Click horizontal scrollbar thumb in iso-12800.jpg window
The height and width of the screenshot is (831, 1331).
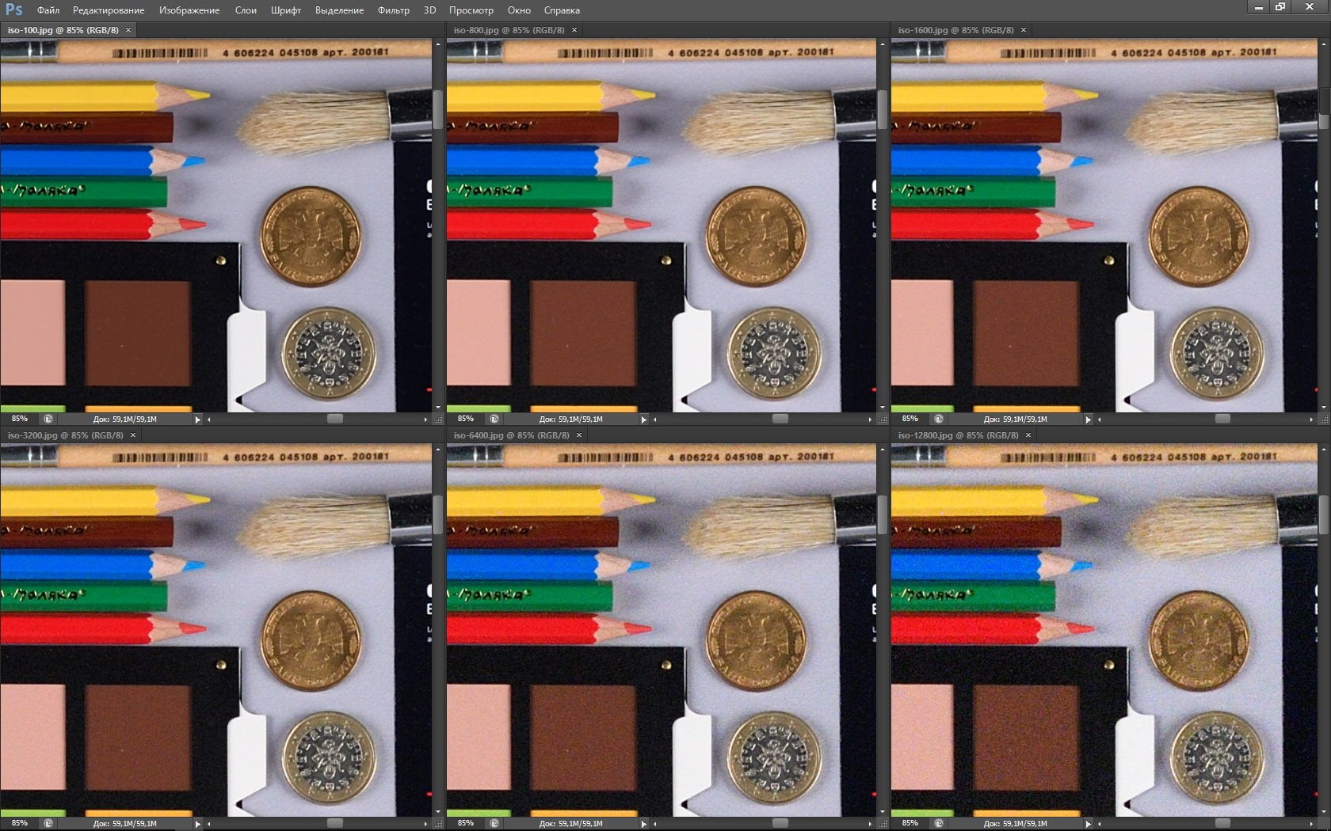(1222, 823)
